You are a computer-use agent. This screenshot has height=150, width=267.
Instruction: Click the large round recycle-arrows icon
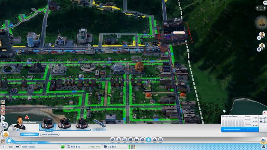pyautogui.click(x=4, y=125)
